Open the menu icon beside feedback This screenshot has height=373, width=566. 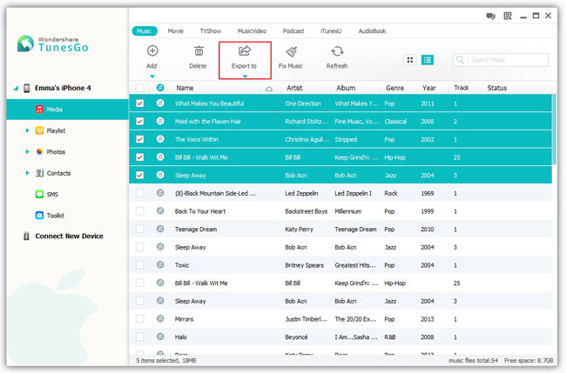click(508, 16)
